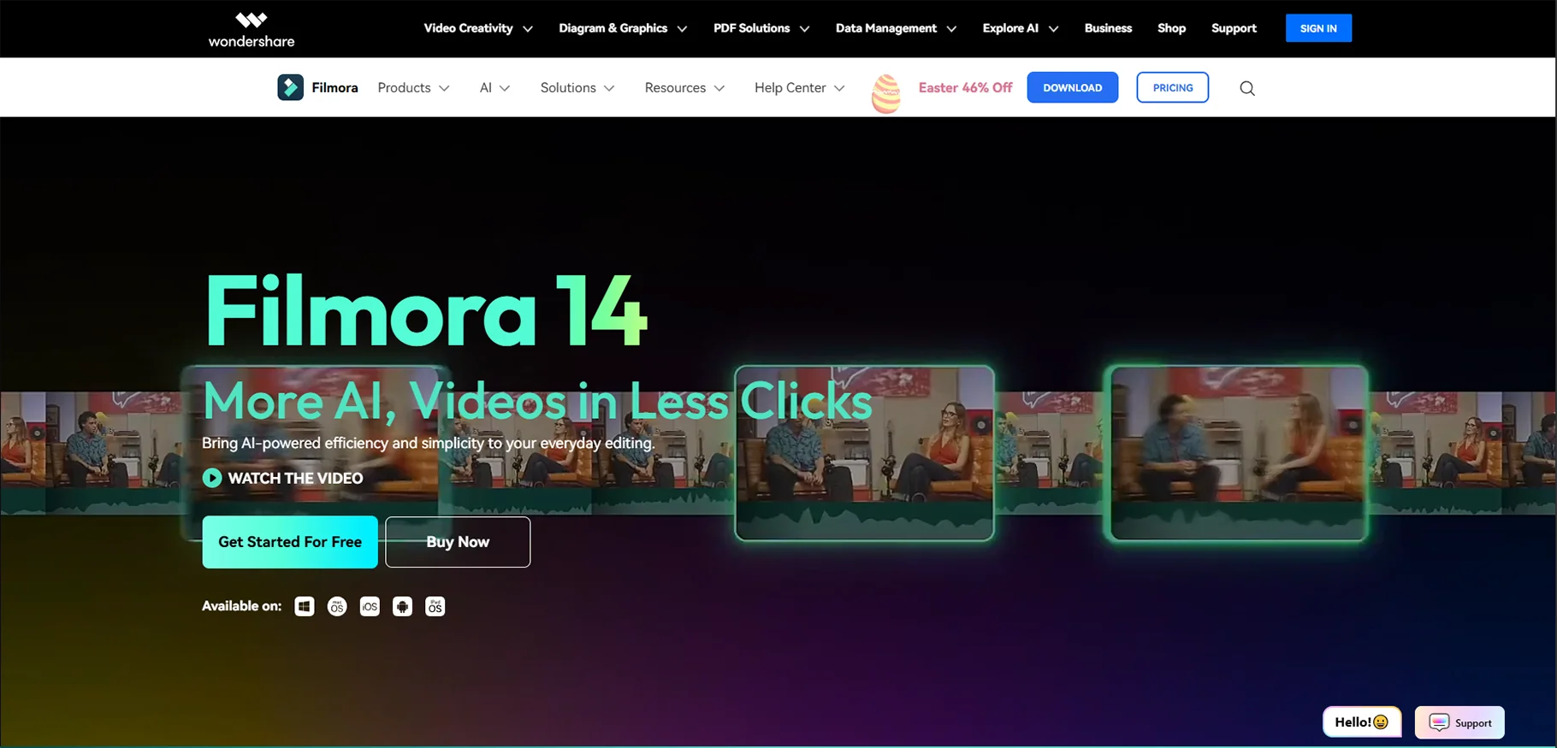
Task: Open the Shop link
Action: [1171, 28]
